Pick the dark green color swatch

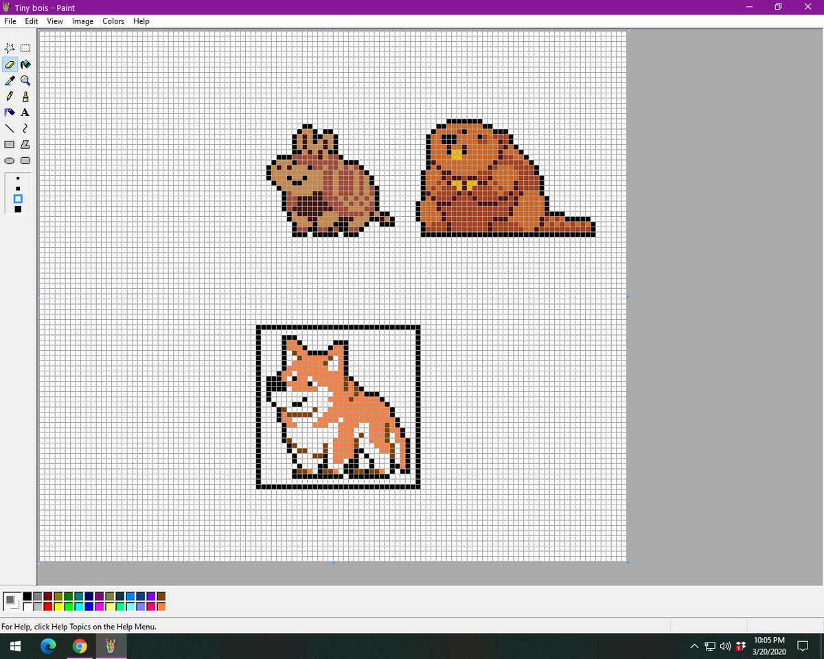click(69, 597)
